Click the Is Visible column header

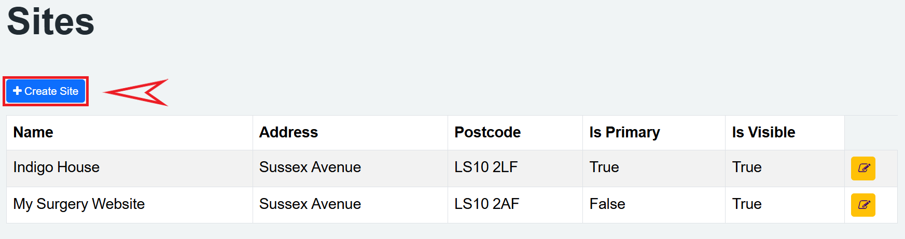coord(763,133)
